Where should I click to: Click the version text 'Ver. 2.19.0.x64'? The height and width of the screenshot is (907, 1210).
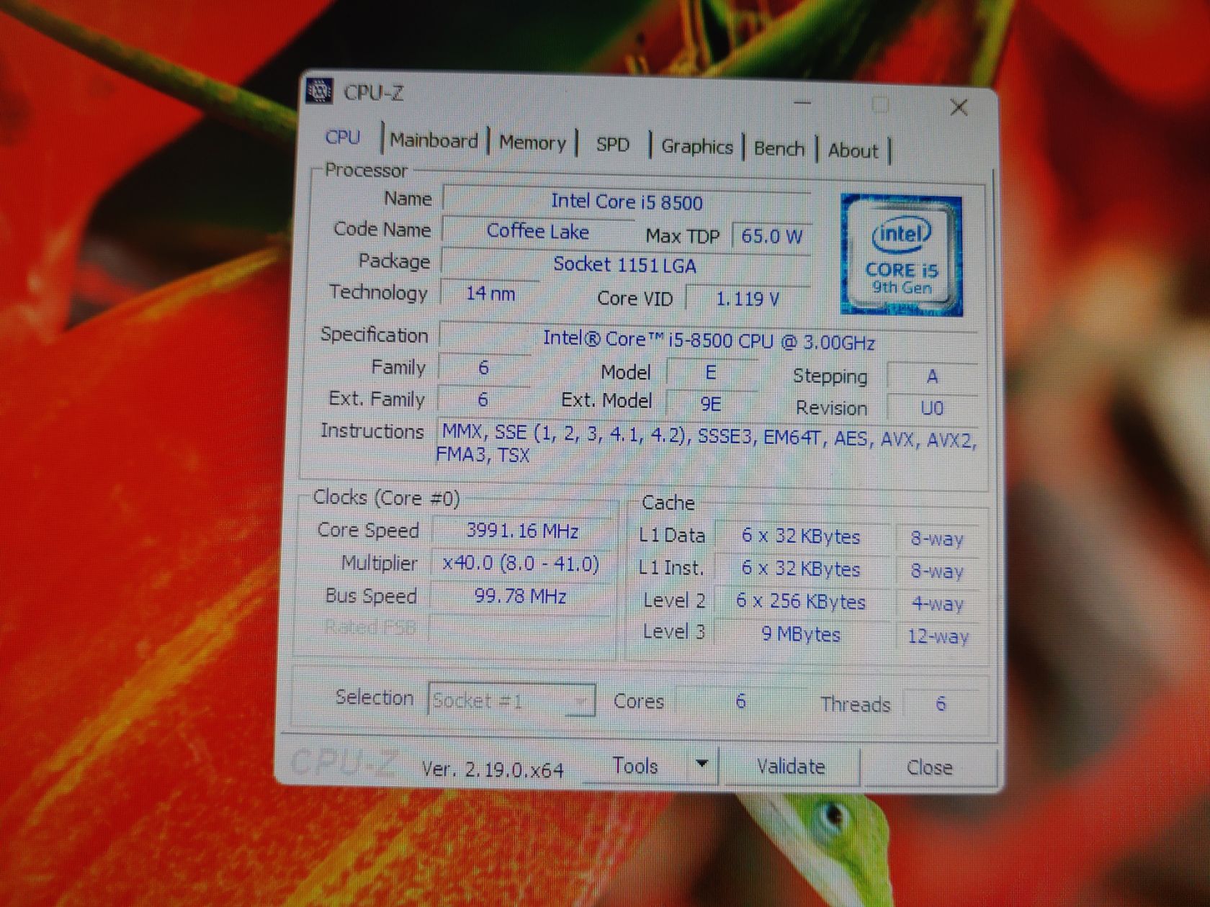click(493, 770)
